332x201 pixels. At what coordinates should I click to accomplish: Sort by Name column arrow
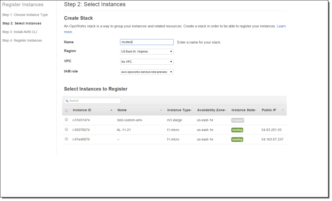(161, 110)
